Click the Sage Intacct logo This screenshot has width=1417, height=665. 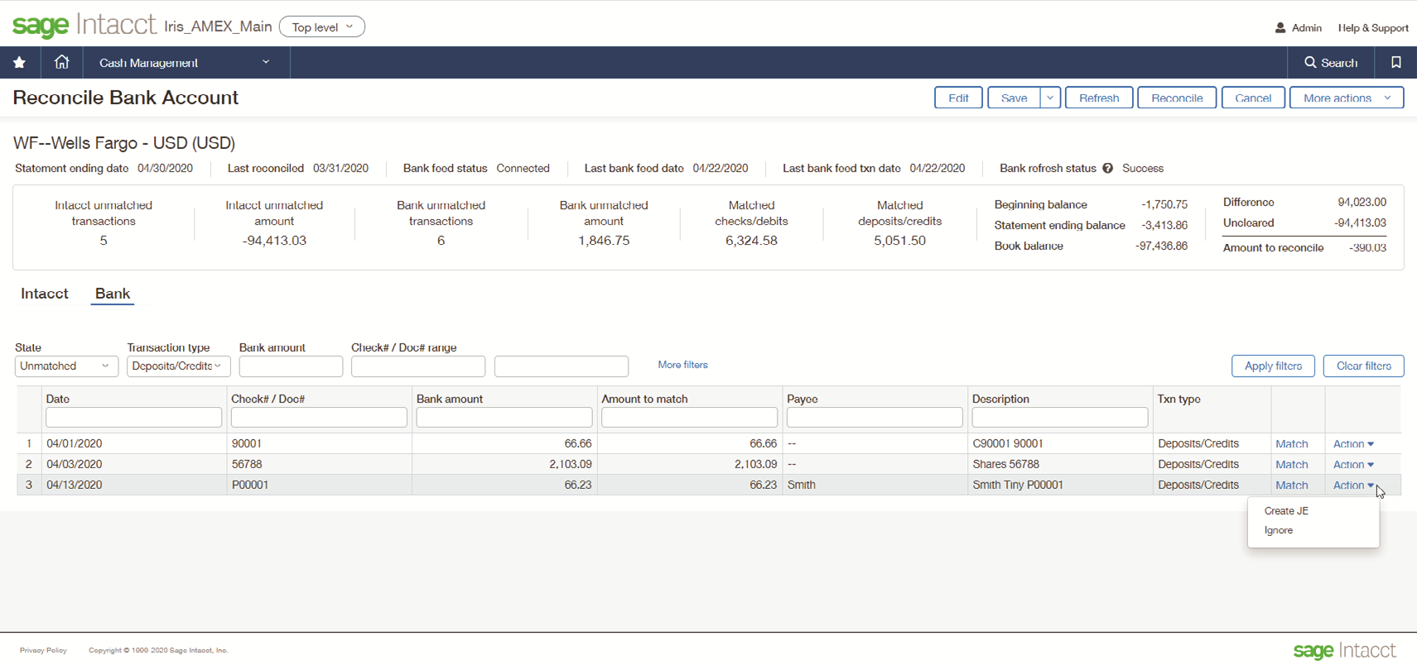point(84,25)
